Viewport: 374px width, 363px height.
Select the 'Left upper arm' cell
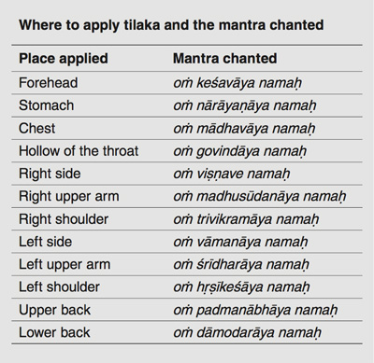pyautogui.click(x=65, y=265)
